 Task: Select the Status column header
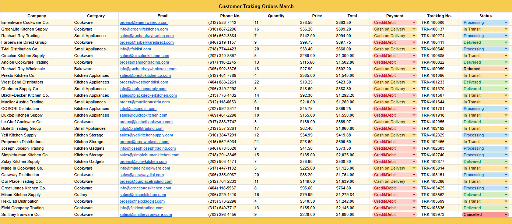485,16
